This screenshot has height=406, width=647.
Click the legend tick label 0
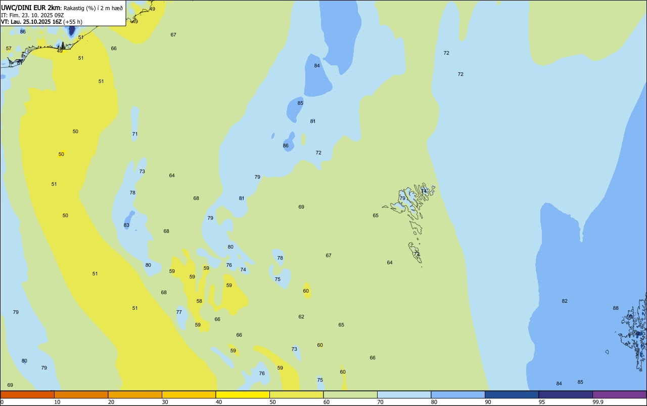(2, 402)
